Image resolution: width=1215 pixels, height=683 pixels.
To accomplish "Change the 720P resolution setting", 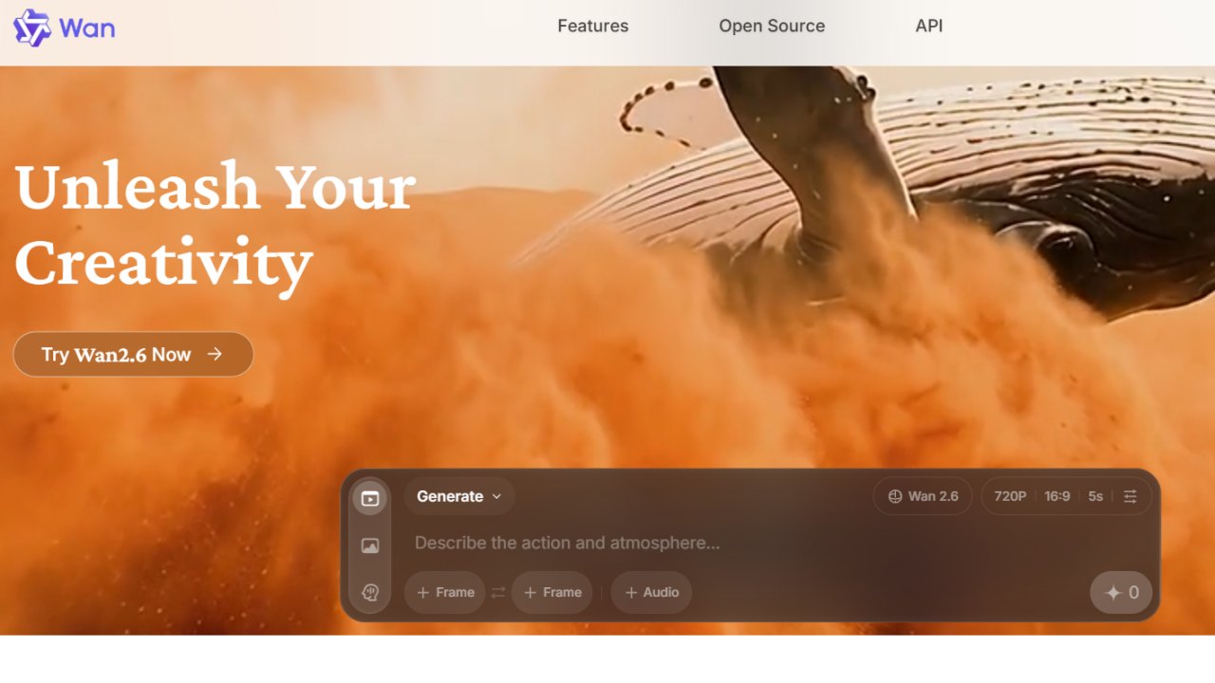I will pos(1010,496).
